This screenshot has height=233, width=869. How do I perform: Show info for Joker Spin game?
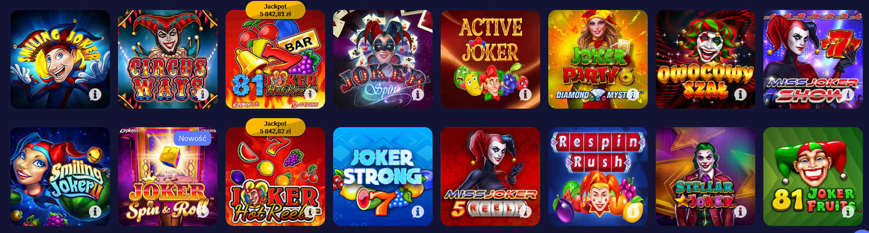tap(418, 94)
